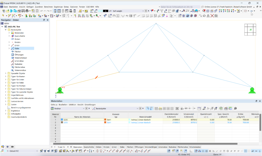262x156 pixels.
Task: Switch to the Knoten table tab
Action: pos(106,147)
